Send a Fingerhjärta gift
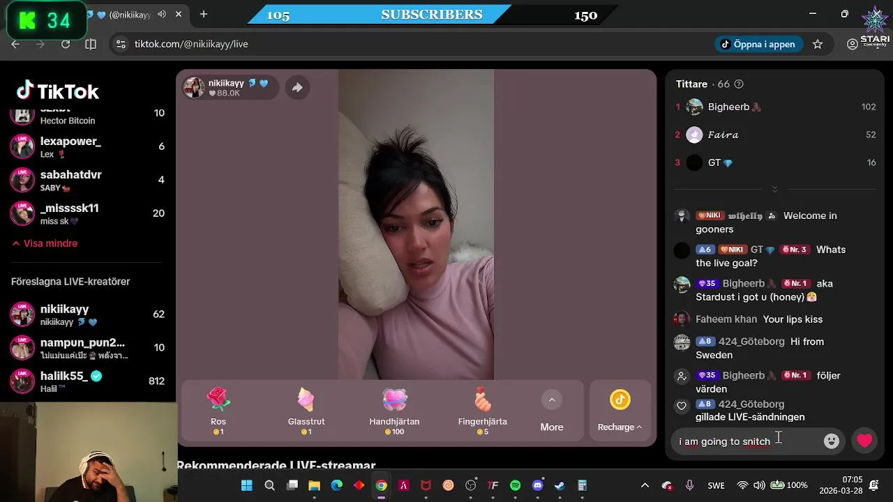The image size is (893, 502). click(x=482, y=411)
